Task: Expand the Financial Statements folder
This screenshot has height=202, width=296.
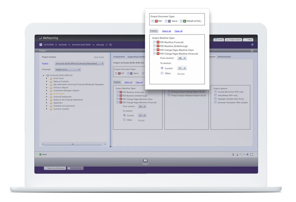Action: click(47, 97)
